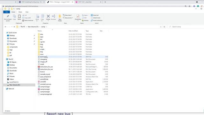
Task: Select the uninstall_services batch file
Action: (46, 84)
